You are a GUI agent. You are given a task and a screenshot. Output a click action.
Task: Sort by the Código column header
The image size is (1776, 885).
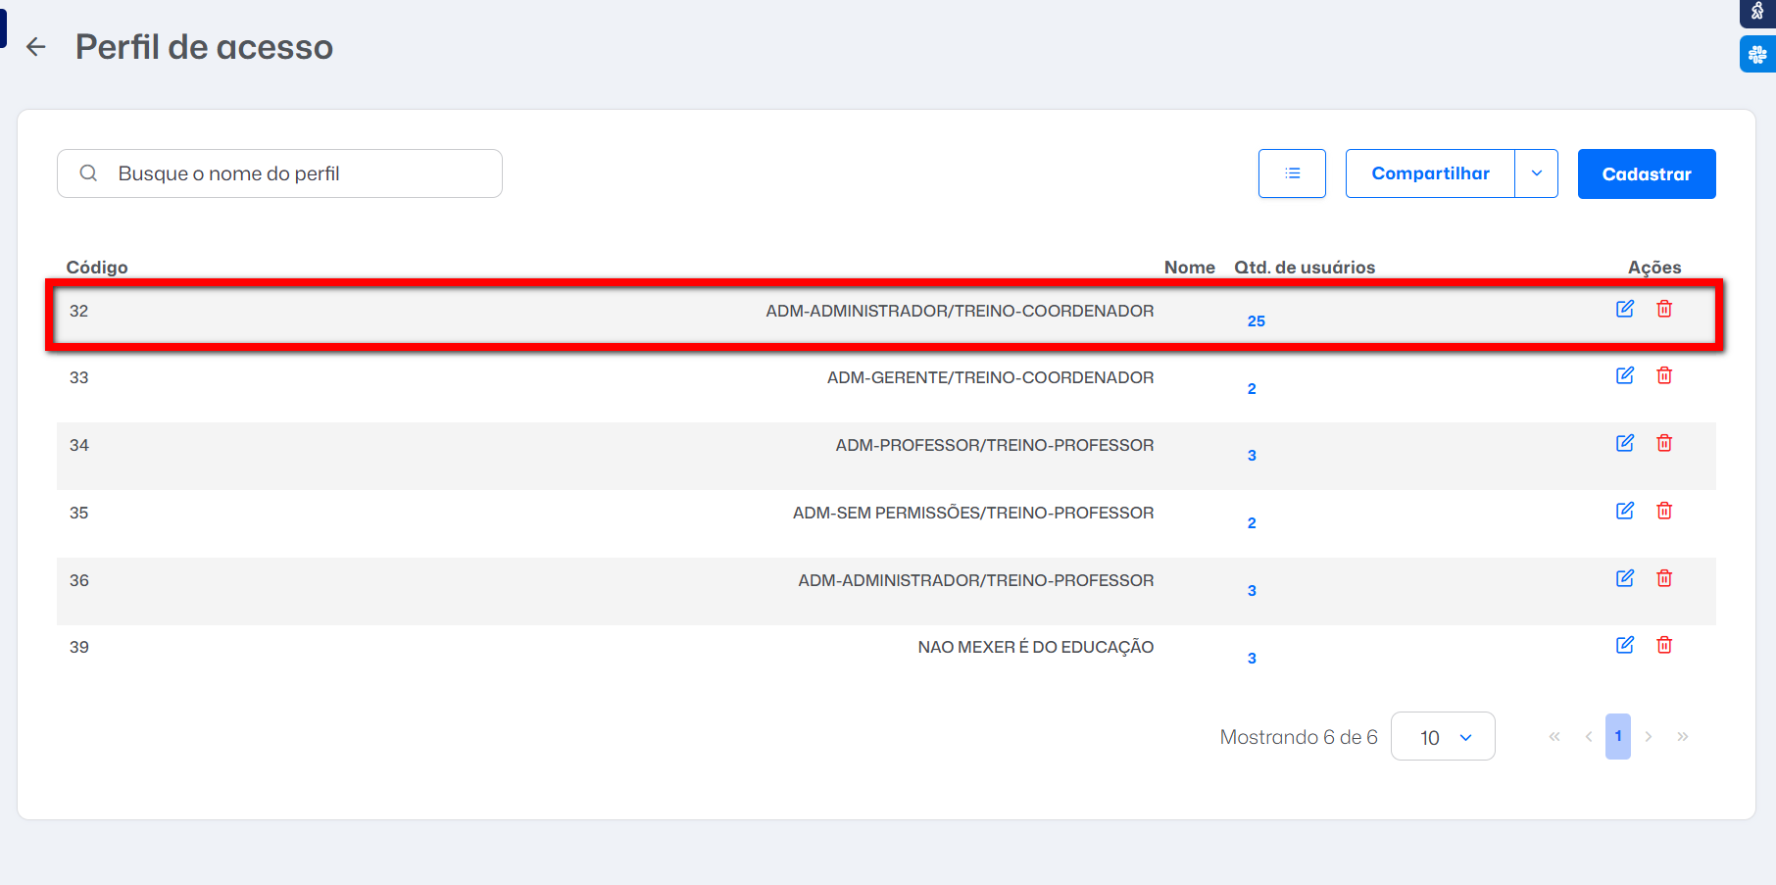click(x=97, y=268)
